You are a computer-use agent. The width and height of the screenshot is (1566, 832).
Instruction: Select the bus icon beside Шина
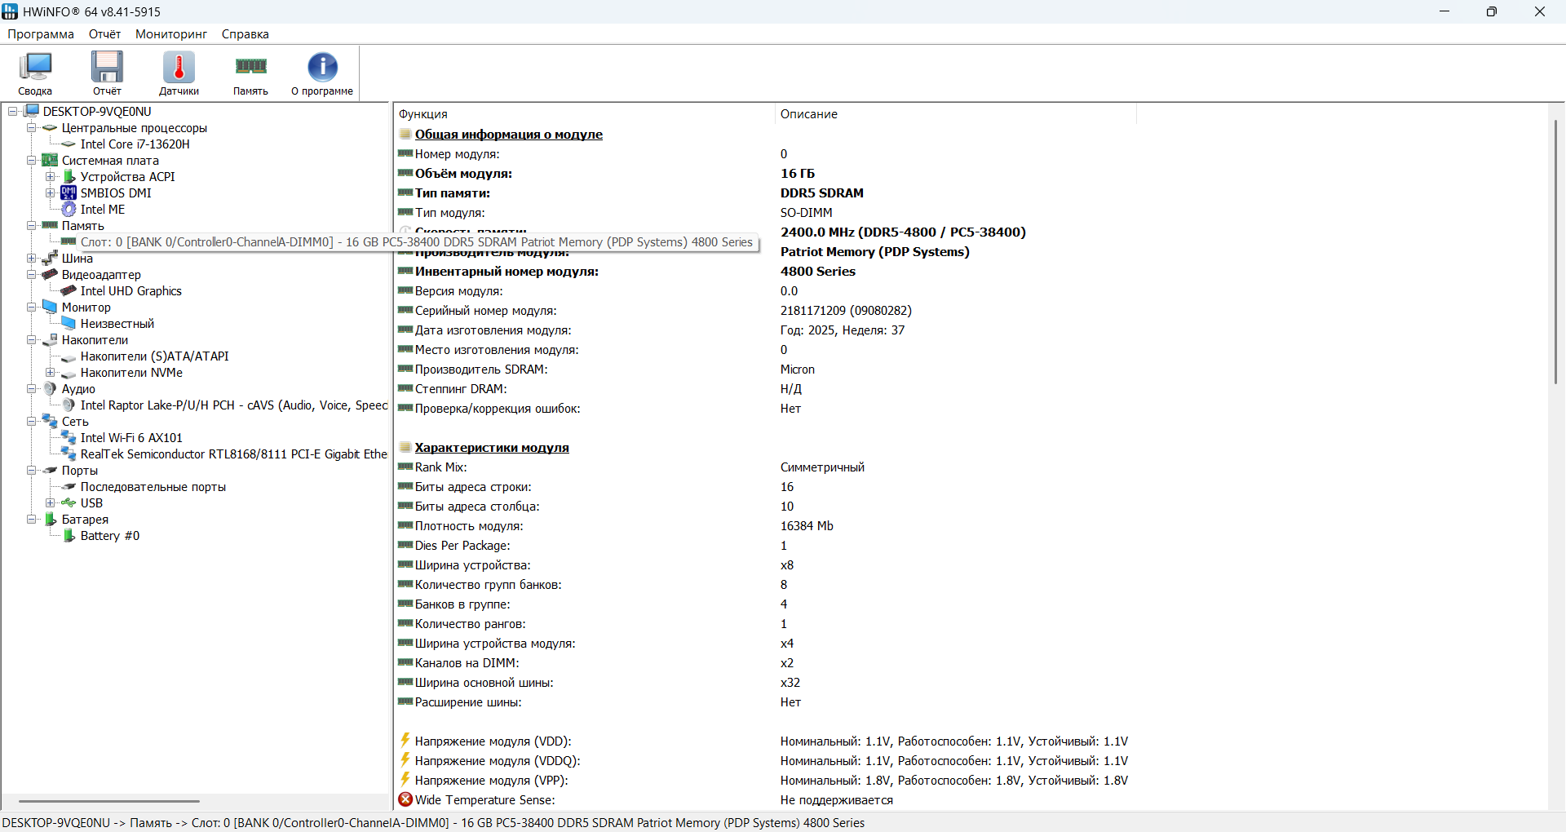[x=50, y=258]
